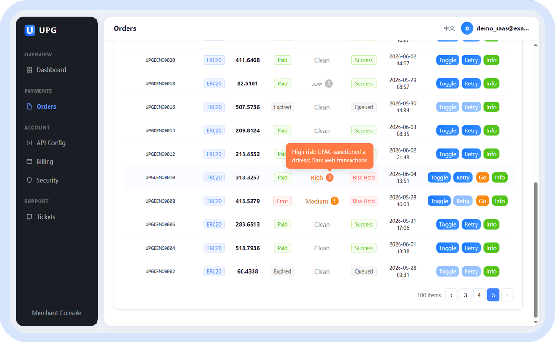Viewport: 555px width, 343px height.
Task: View Info for order UPGDEMO0016
Action: coord(491,107)
